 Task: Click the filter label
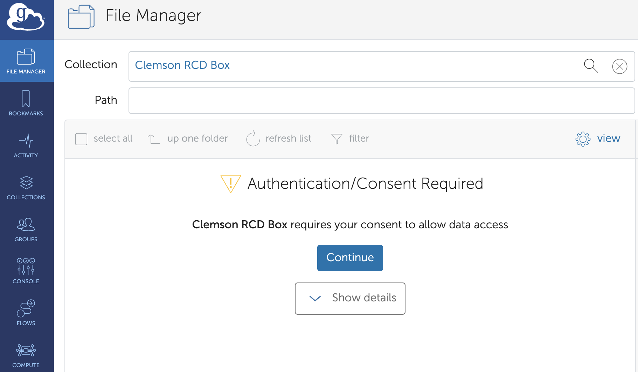click(359, 138)
